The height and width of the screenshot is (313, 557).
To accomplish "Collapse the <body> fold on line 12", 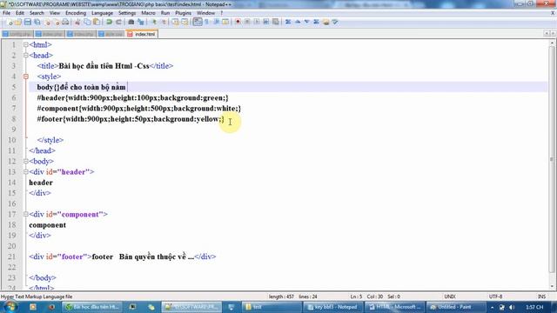I will [26, 161].
